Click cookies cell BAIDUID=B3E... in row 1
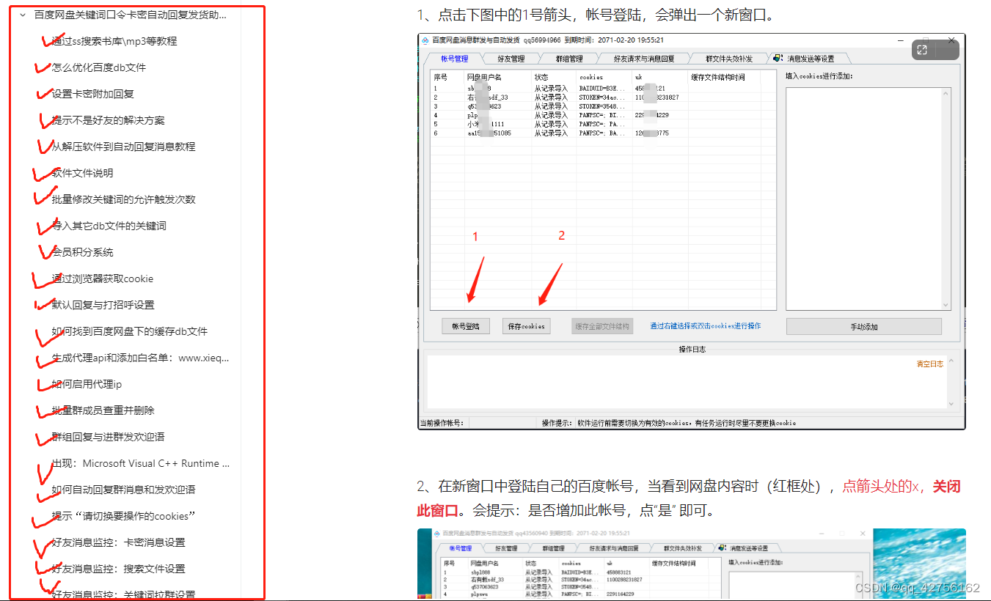The width and height of the screenshot is (991, 601). pos(603,89)
